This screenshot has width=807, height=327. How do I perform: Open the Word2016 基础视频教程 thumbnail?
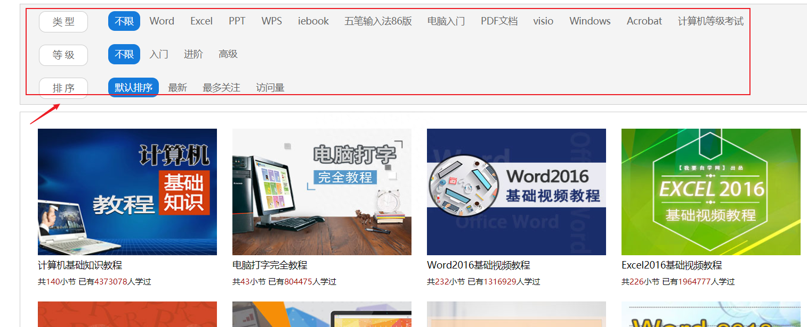517,192
